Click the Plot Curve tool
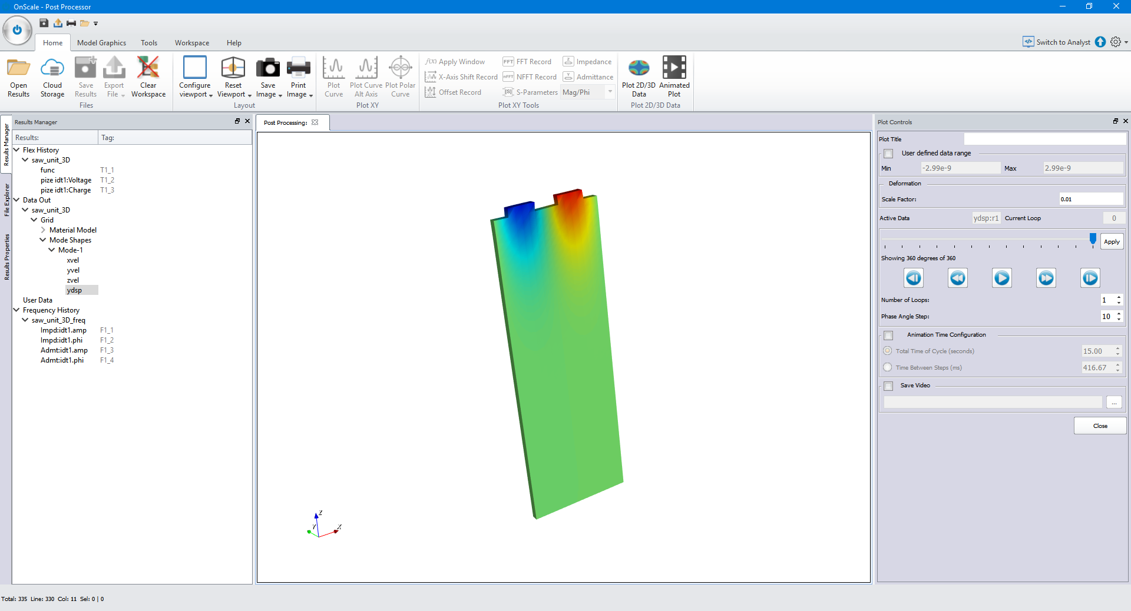Screen dimensions: 1131x611 coord(333,77)
